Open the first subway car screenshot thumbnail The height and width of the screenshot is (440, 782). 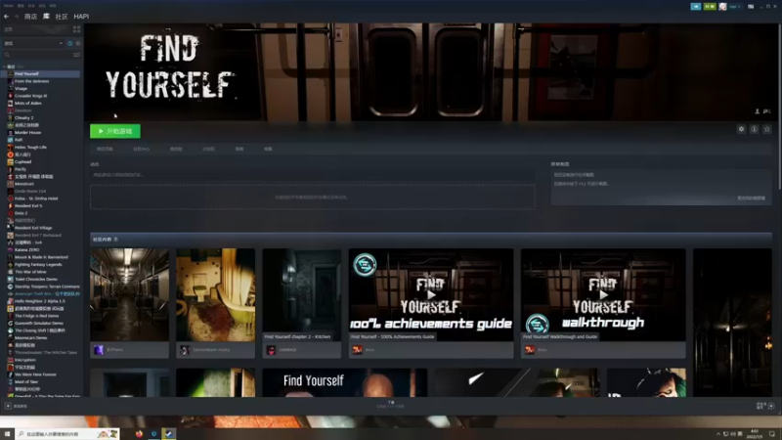pyautogui.click(x=130, y=295)
